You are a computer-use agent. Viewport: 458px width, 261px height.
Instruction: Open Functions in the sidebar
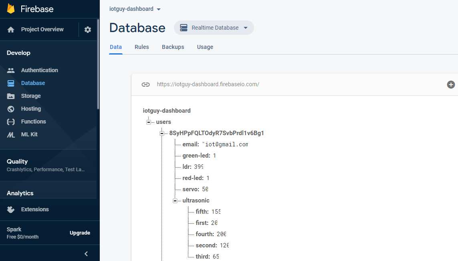point(33,122)
